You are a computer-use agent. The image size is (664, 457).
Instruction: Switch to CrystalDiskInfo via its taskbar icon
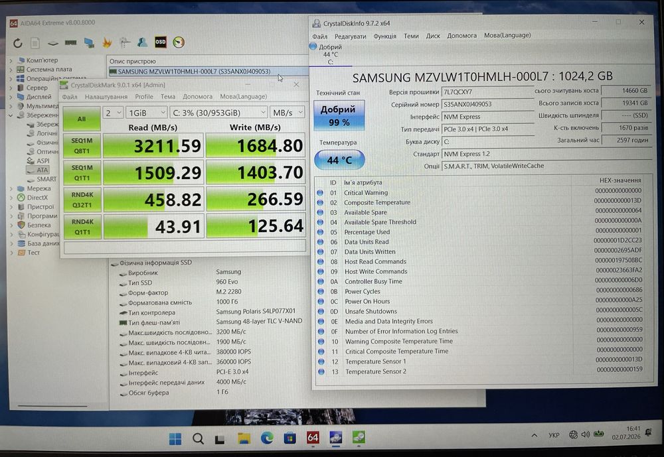coord(336,437)
